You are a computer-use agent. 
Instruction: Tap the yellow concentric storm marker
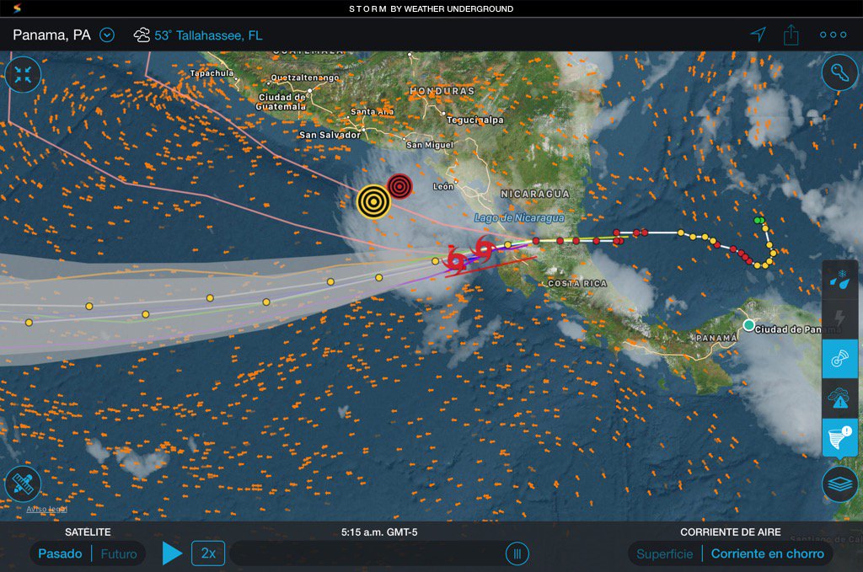coord(373,202)
